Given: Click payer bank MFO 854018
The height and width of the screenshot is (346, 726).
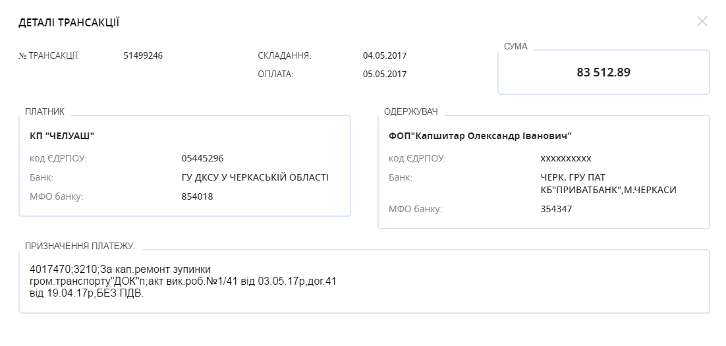Looking at the screenshot, I should point(197,196).
